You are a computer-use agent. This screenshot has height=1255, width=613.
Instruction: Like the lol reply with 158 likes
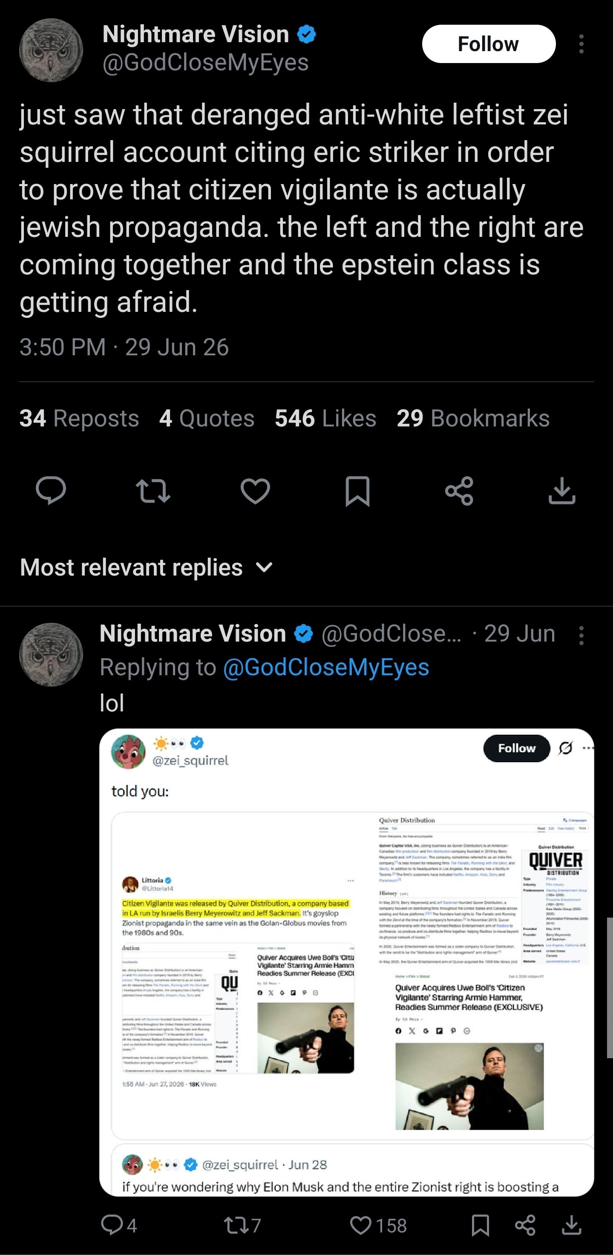(378, 1226)
